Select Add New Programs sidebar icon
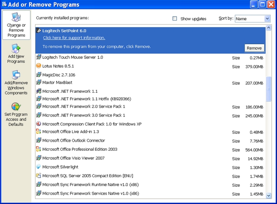The height and width of the screenshot is (204, 277). pos(16,49)
